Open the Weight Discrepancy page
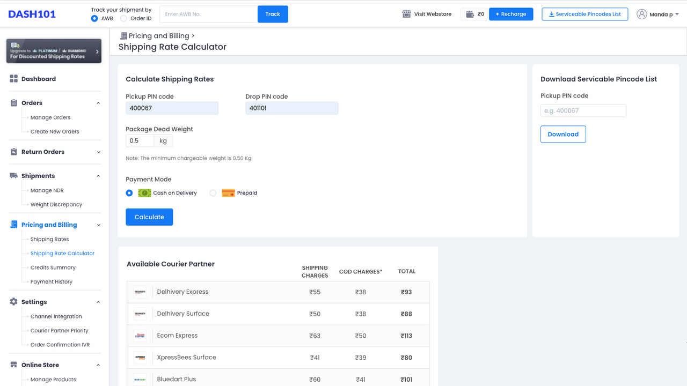Viewport: 687px width, 386px height. pos(56,204)
